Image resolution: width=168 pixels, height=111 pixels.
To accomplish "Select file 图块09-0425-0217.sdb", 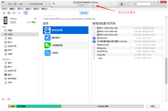I will pyautogui.click(x=127, y=35).
